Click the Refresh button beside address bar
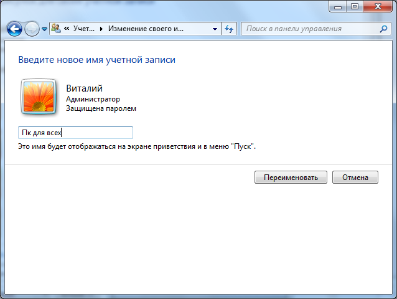 click(229, 29)
